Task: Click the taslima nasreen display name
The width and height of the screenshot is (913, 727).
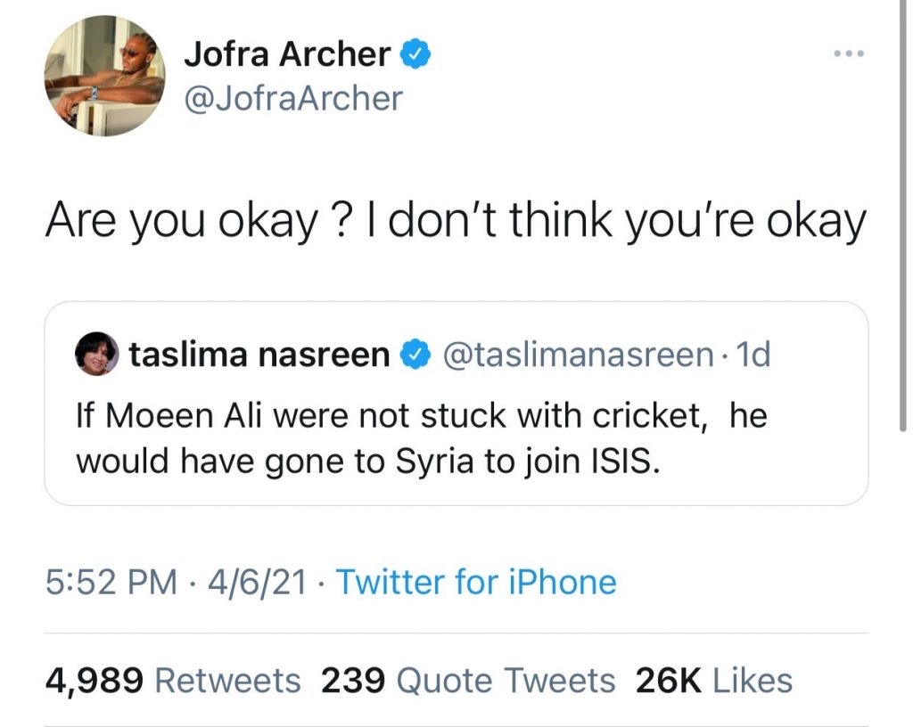Action: tap(259, 355)
